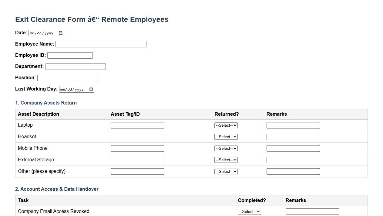This screenshot has height=216, width=383.
Task: Click the Mobile Phone Asset Tag/ID field
Action: point(137,148)
